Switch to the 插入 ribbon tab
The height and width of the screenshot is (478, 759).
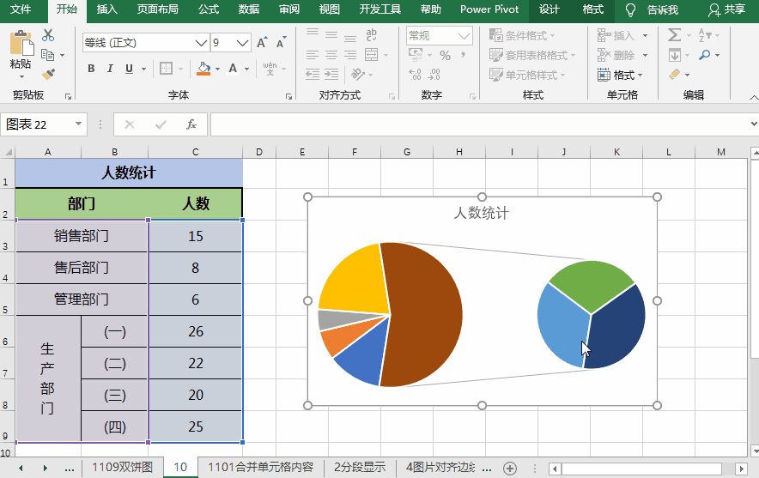coord(107,9)
